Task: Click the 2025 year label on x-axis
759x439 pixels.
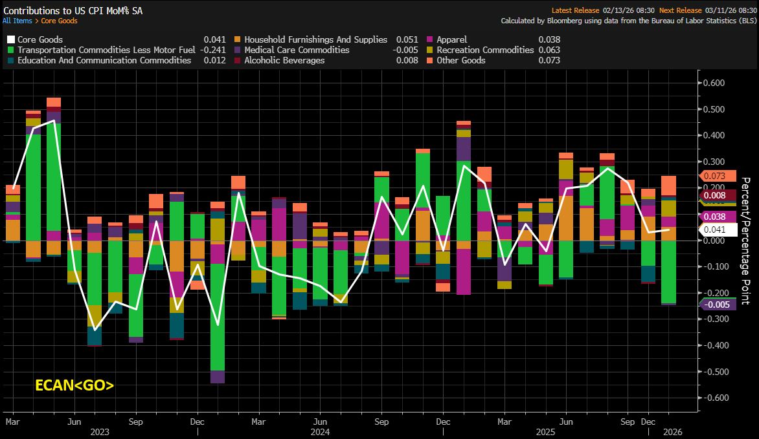Action: (545, 432)
